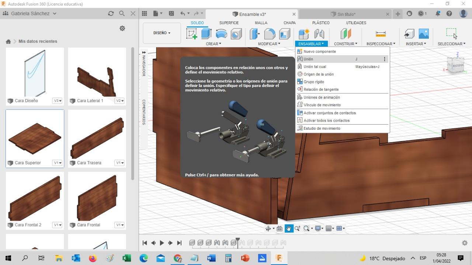This screenshot has height=265, width=472.
Task: Select the Create Sketch tool
Action: (x=192, y=34)
